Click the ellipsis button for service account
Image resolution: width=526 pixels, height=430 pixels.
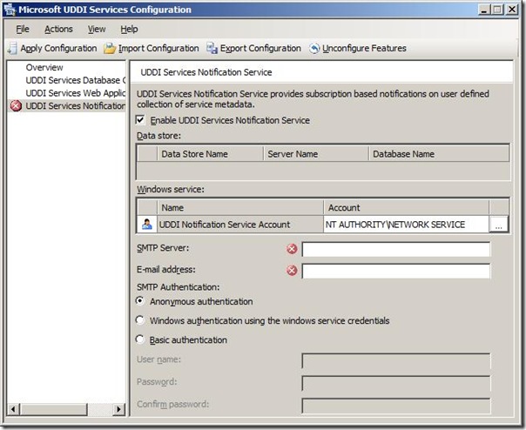(x=498, y=225)
